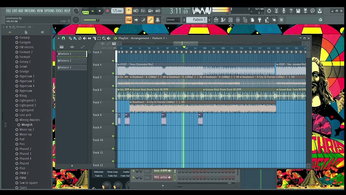This screenshot has width=346, height=195.
Task: Select Pattern 2 in the picker
Action: tap(72, 61)
